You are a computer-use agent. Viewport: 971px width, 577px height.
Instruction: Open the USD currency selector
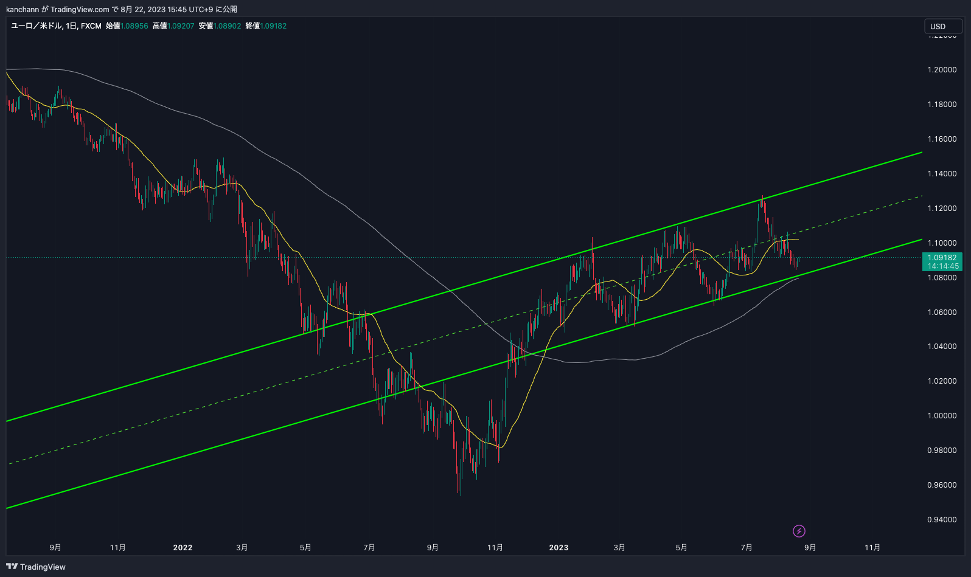coord(943,26)
